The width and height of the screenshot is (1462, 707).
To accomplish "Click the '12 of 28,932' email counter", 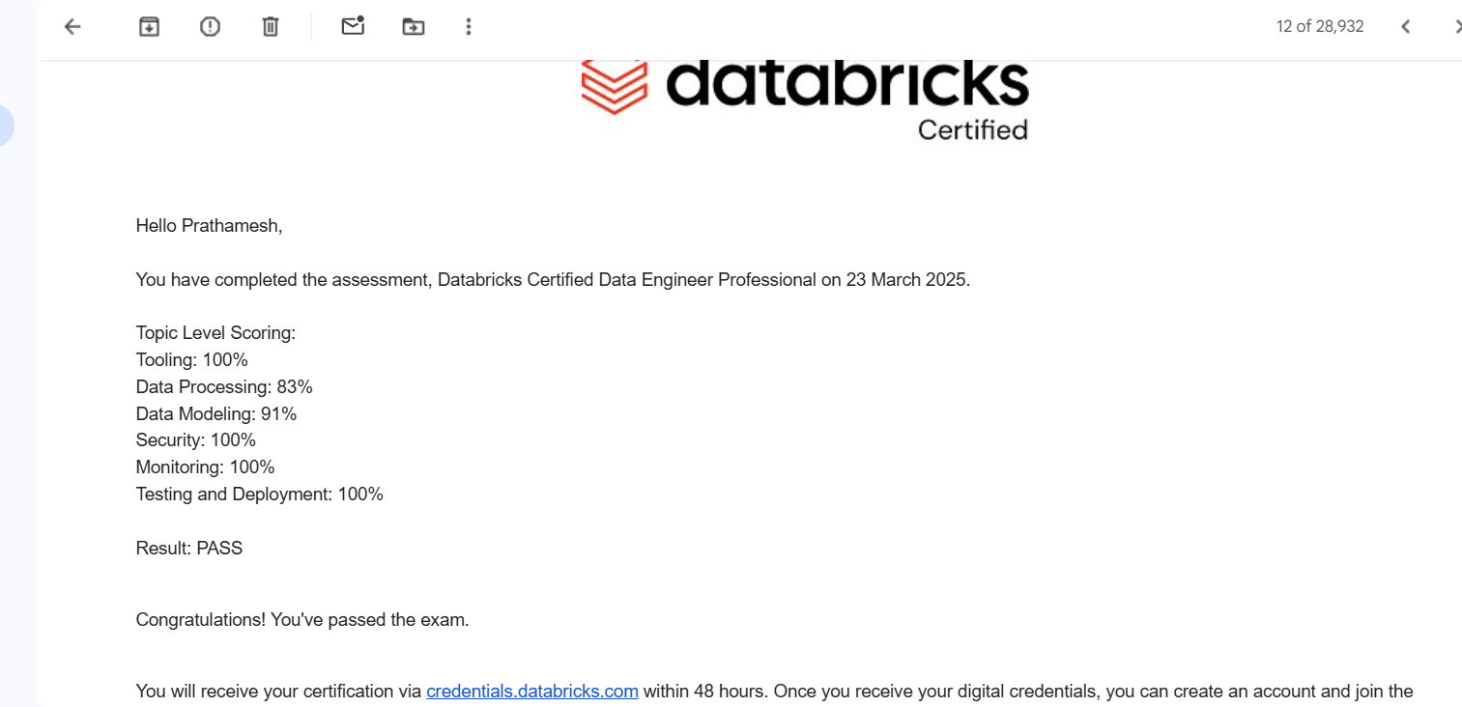I will point(1319,26).
